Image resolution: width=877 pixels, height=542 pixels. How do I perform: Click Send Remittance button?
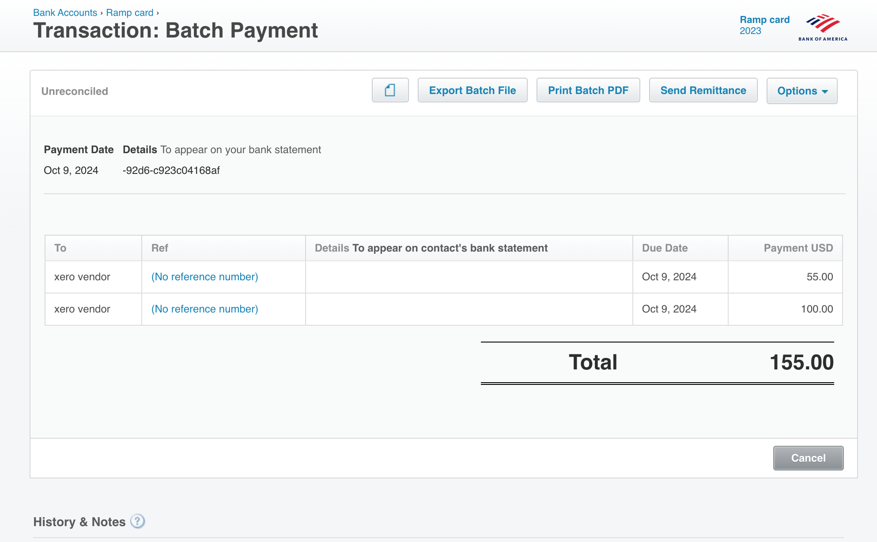(x=703, y=90)
